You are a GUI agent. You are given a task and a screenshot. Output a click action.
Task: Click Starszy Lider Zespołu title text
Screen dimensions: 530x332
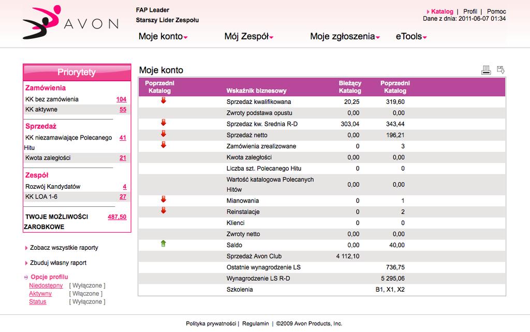[167, 20]
